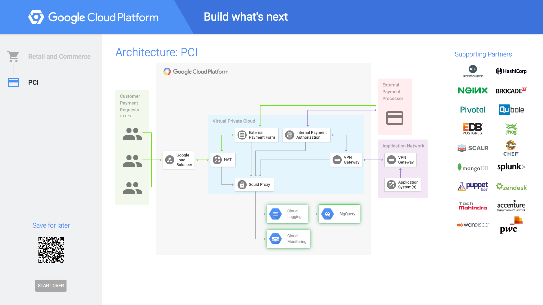
Task: Click the Cloud Logging hexagon icon
Action: (275, 214)
